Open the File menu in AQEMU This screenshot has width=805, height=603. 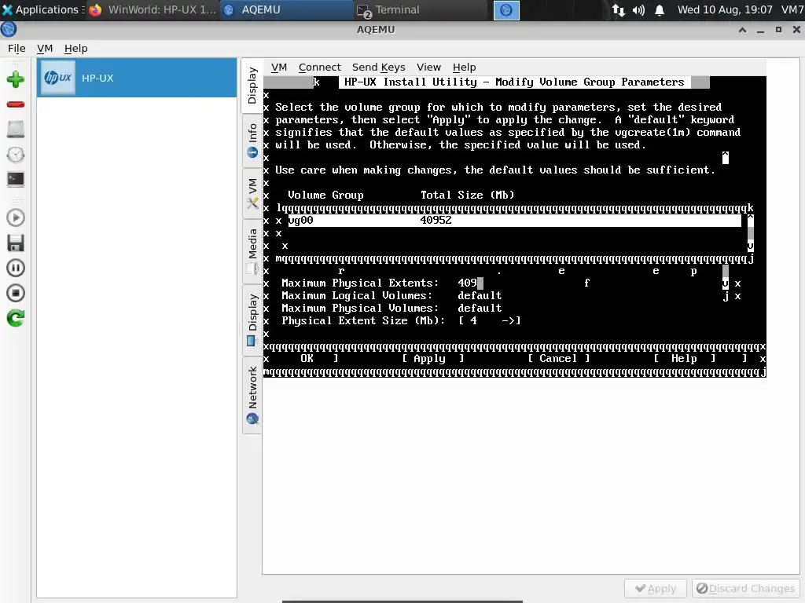(17, 48)
